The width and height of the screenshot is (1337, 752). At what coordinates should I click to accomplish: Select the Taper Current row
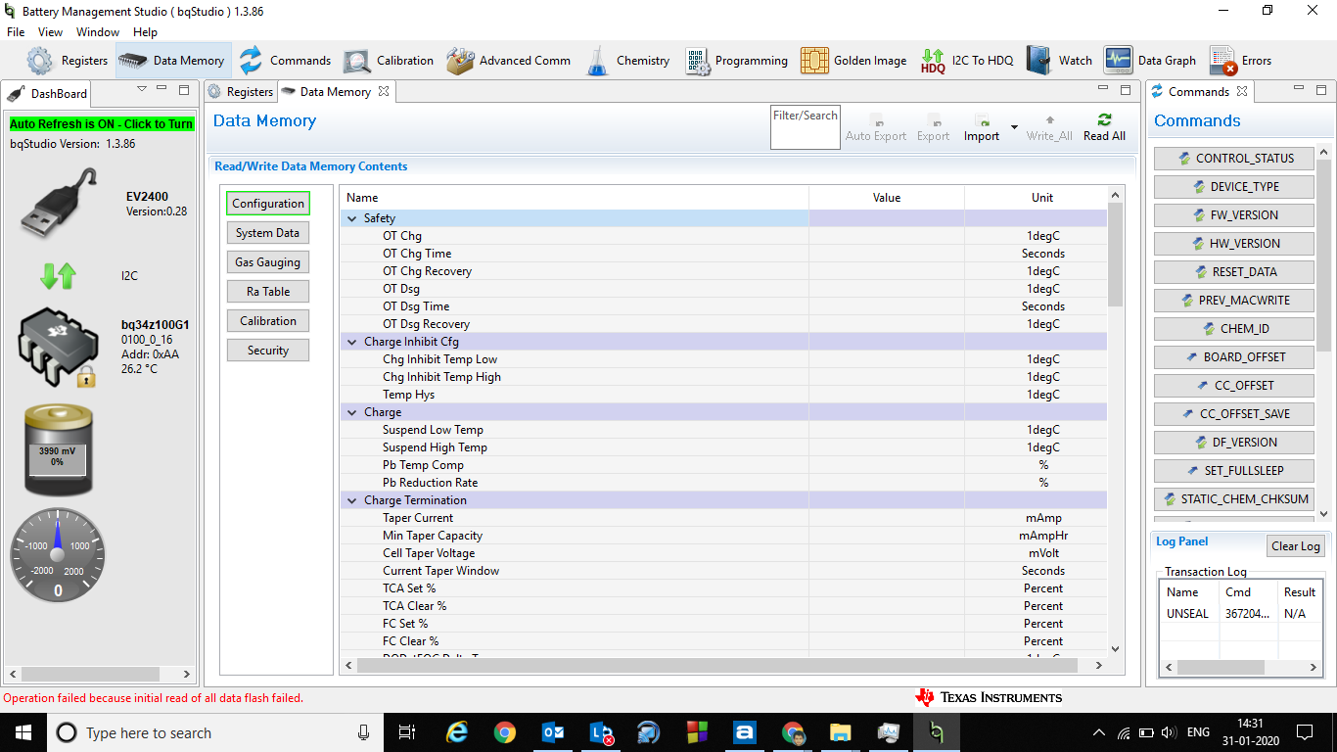click(723, 518)
